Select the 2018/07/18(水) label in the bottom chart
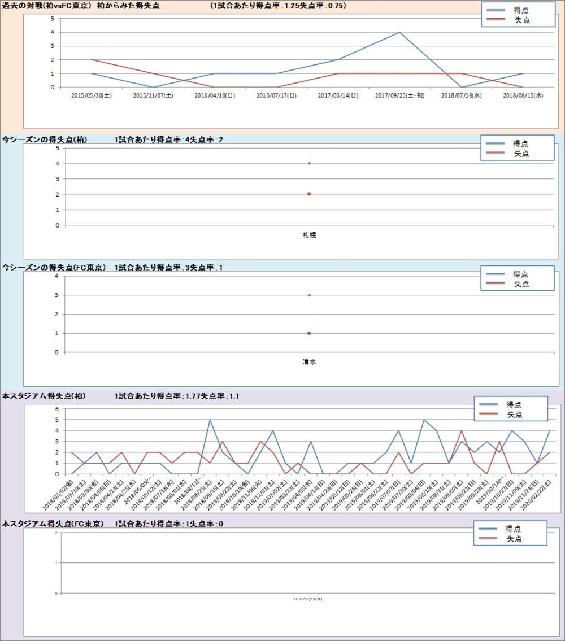Screen dimensions: 565x641 (x=308, y=599)
